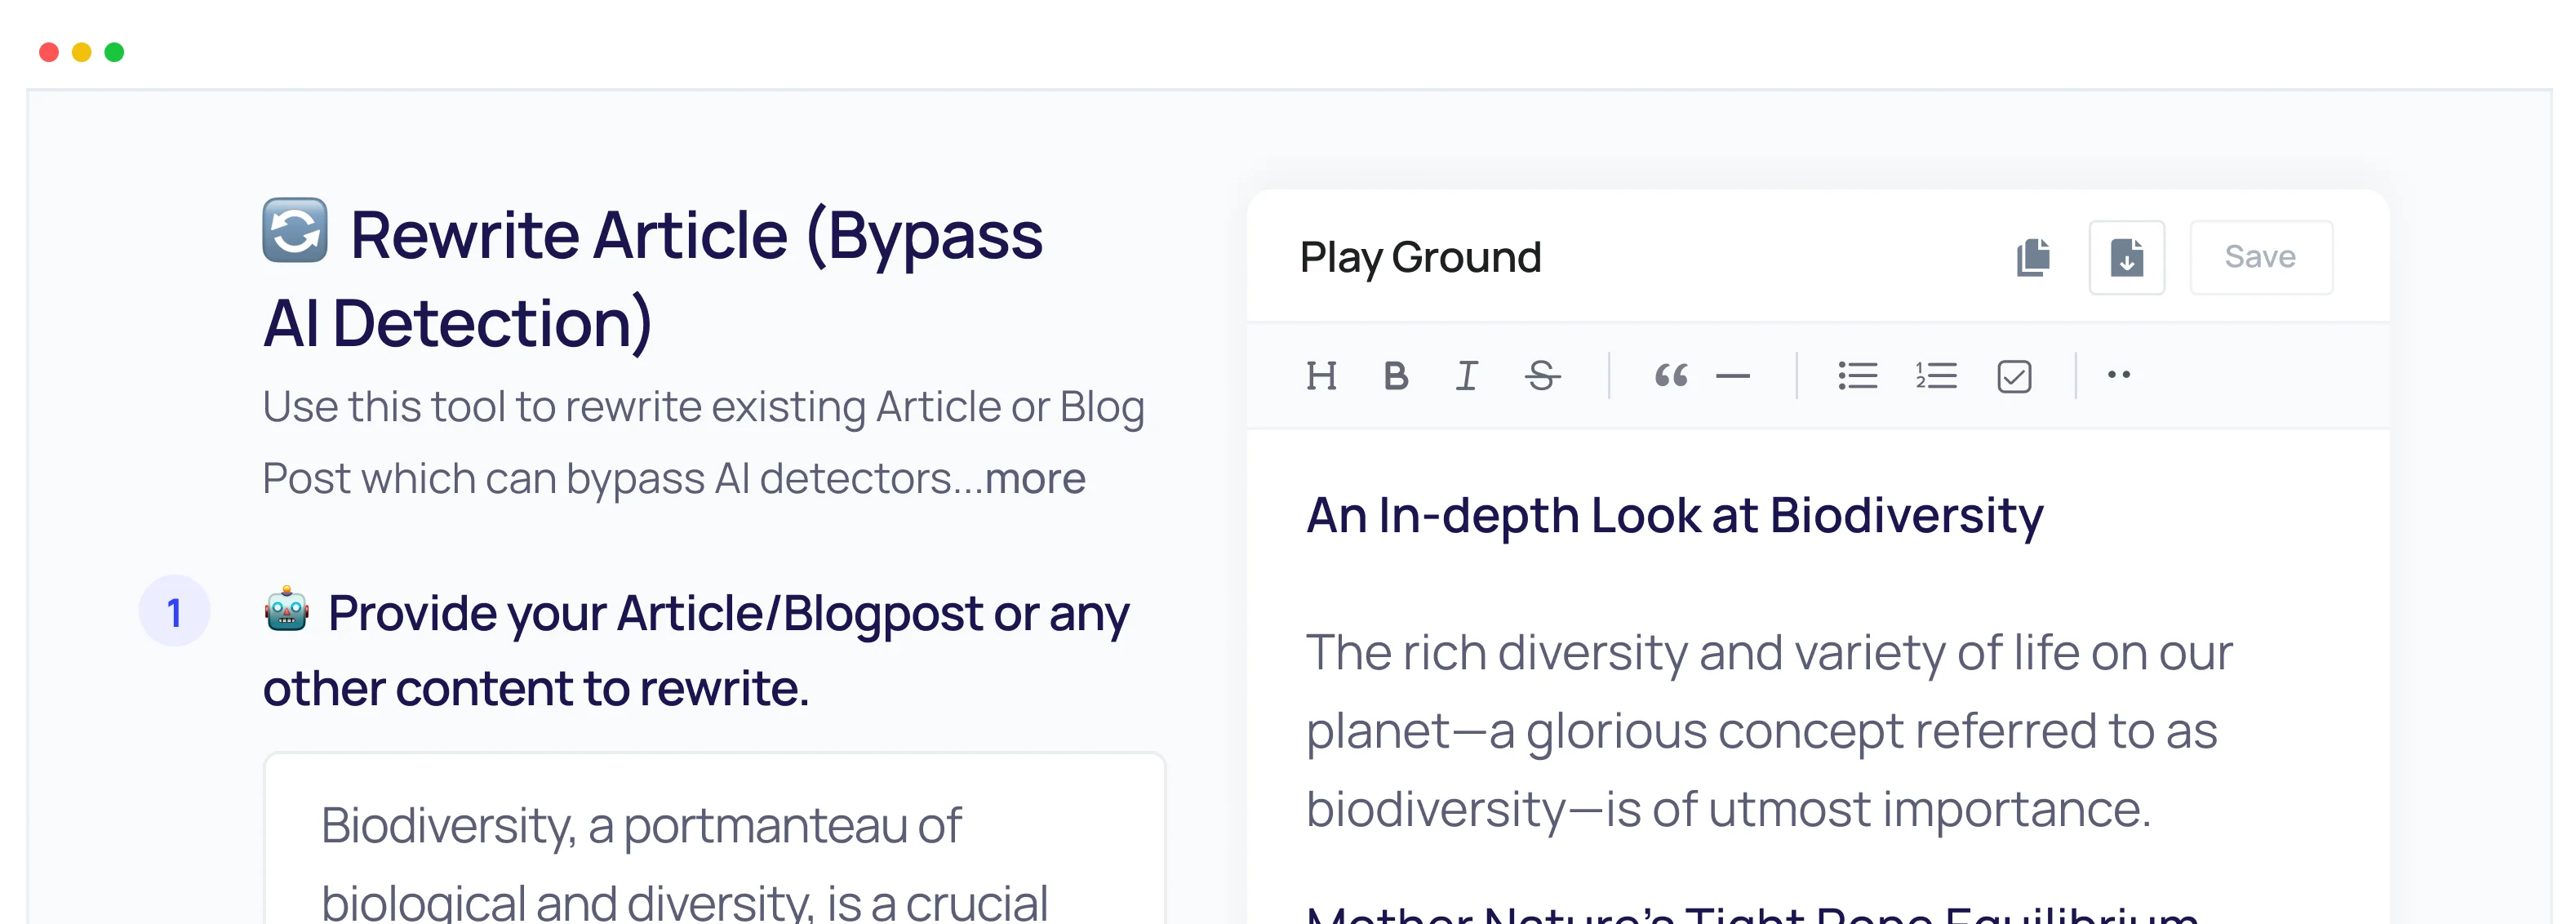Apply strikethrough formatting to text
The width and height of the screenshot is (2576, 924).
1540,376
